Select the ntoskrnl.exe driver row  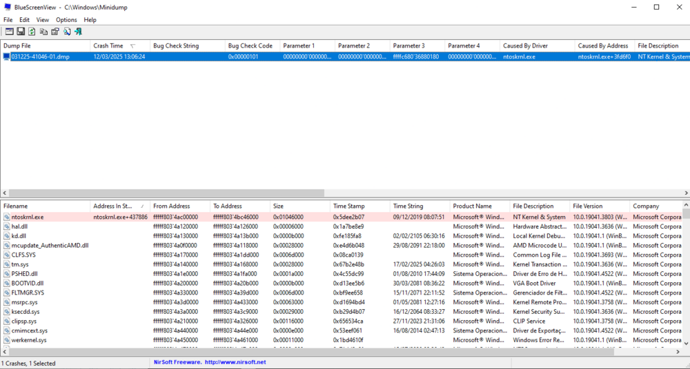(x=28, y=217)
